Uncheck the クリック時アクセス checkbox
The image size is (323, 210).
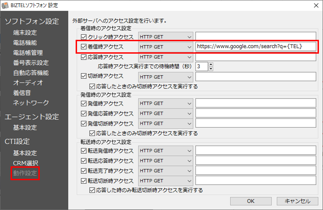pos(84,37)
